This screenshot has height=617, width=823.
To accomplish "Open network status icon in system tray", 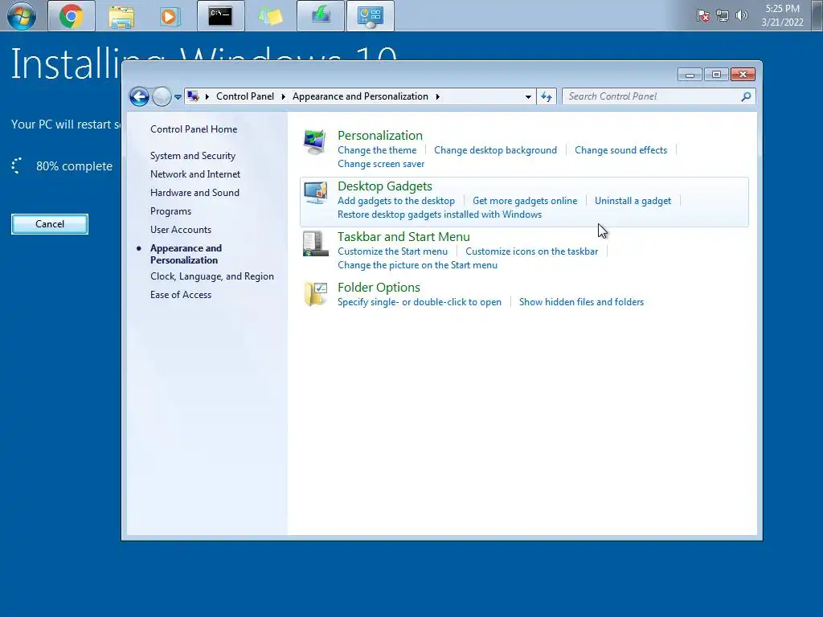I will (723, 16).
